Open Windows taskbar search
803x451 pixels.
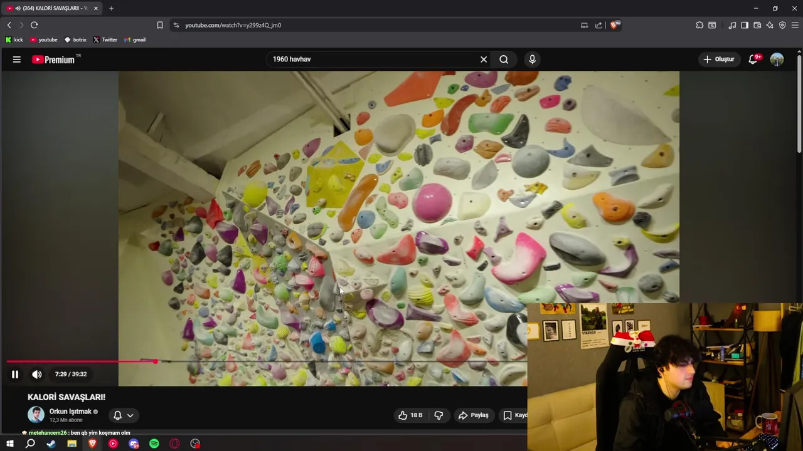point(30,443)
